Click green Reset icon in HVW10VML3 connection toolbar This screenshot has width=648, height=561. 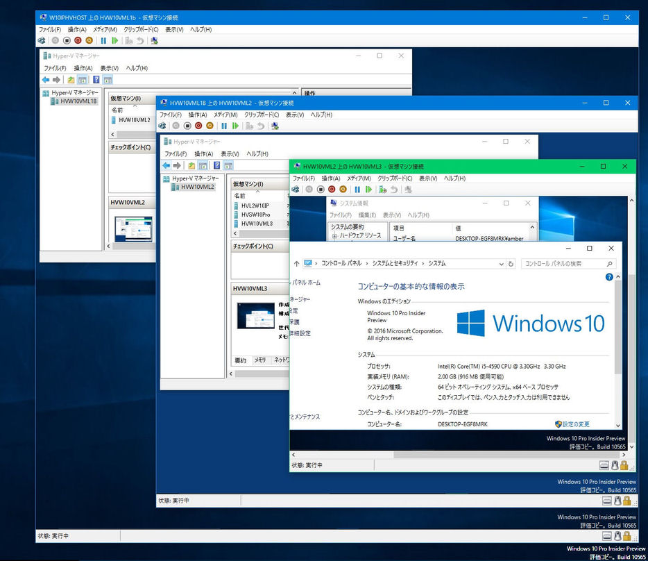click(369, 190)
